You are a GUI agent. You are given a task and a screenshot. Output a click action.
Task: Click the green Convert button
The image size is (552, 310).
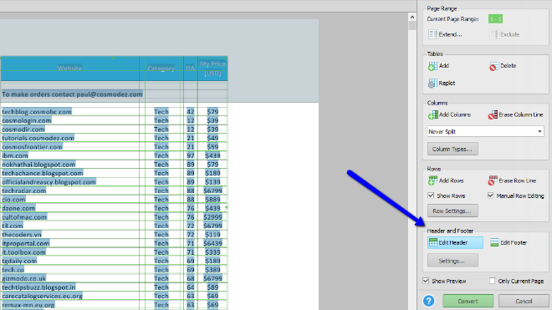(468, 301)
